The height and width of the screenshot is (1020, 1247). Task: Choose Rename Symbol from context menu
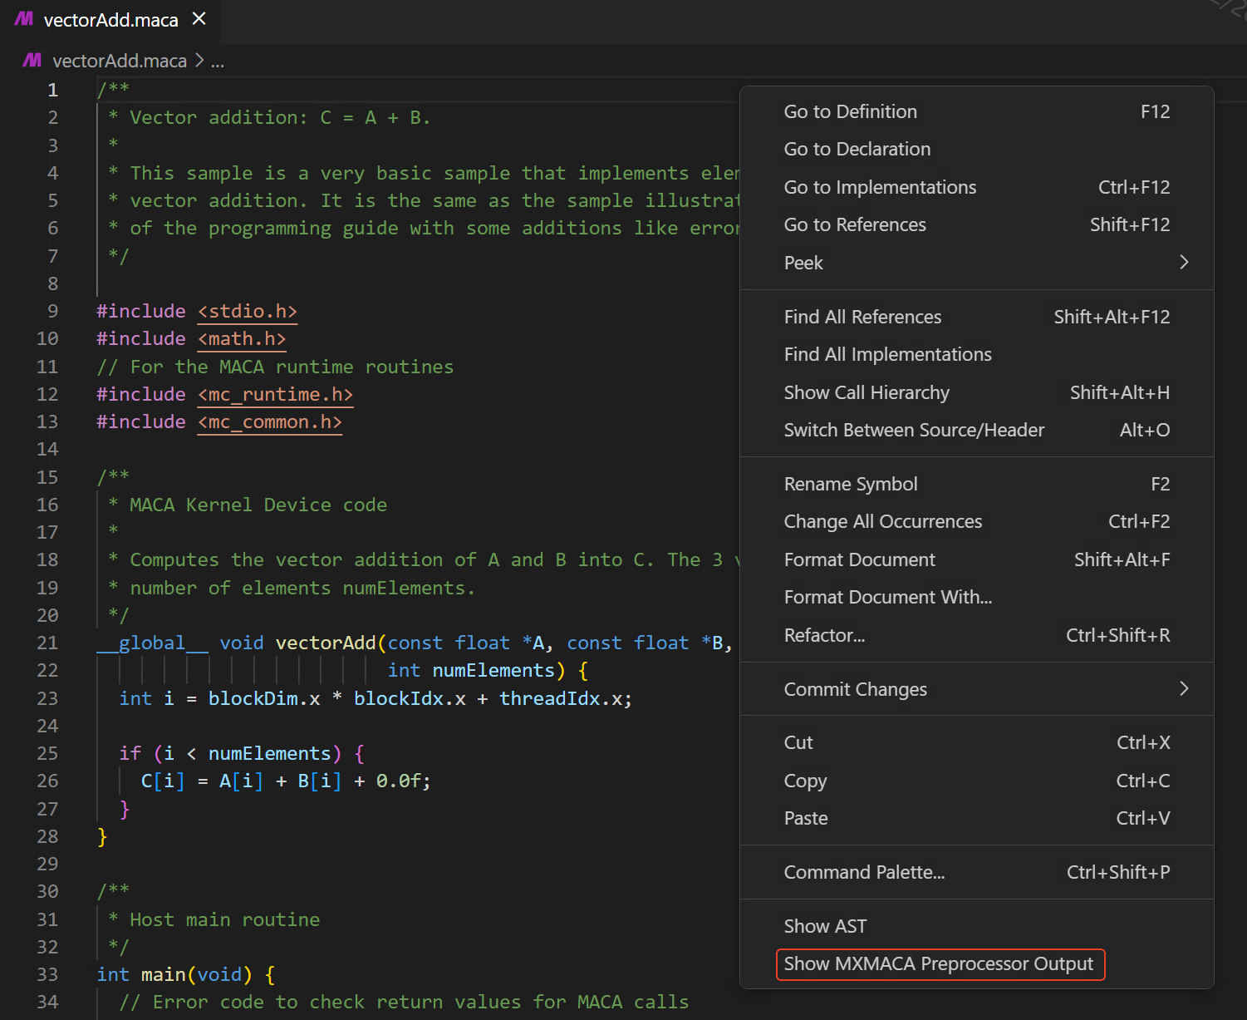coord(850,484)
